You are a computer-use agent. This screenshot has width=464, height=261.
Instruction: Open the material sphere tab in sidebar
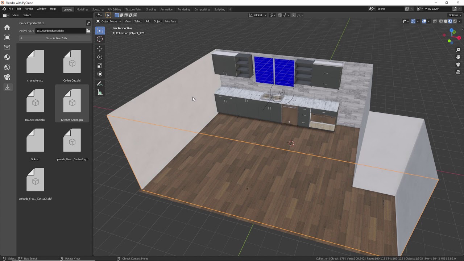tap(7, 57)
